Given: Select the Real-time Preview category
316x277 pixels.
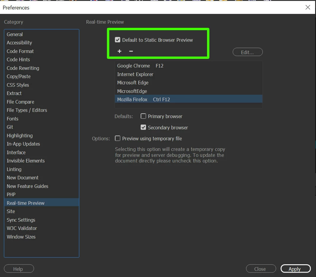Looking at the screenshot, I should [x=41, y=203].
